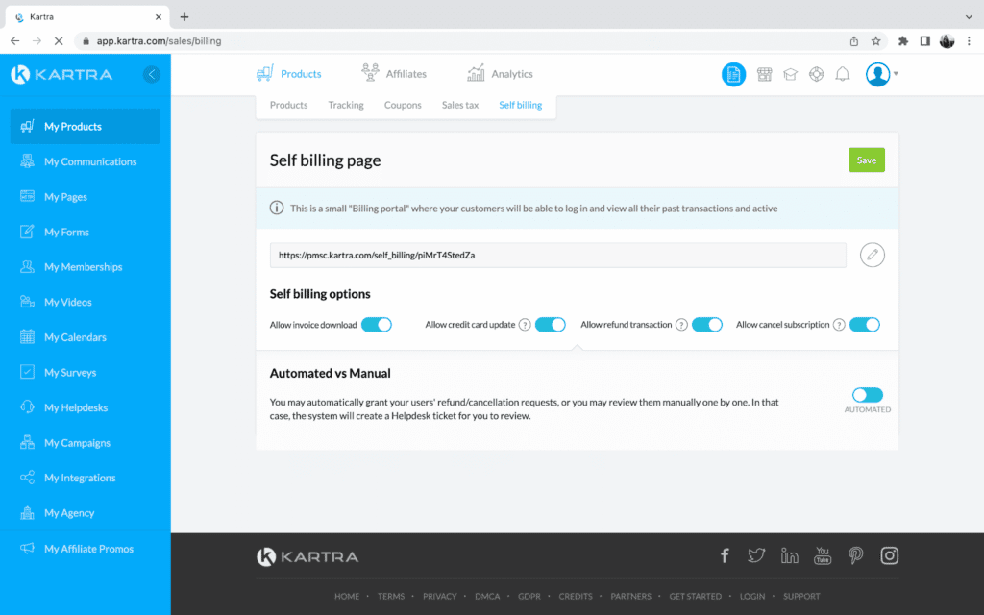984x615 pixels.
Task: Open the user profile avatar icon
Action: tap(877, 74)
